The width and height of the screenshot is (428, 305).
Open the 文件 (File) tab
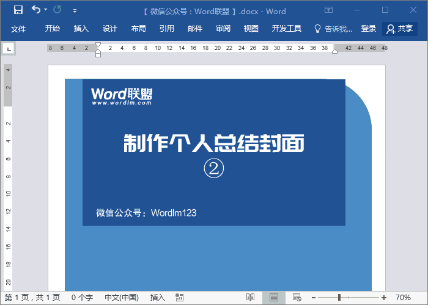(x=18, y=29)
